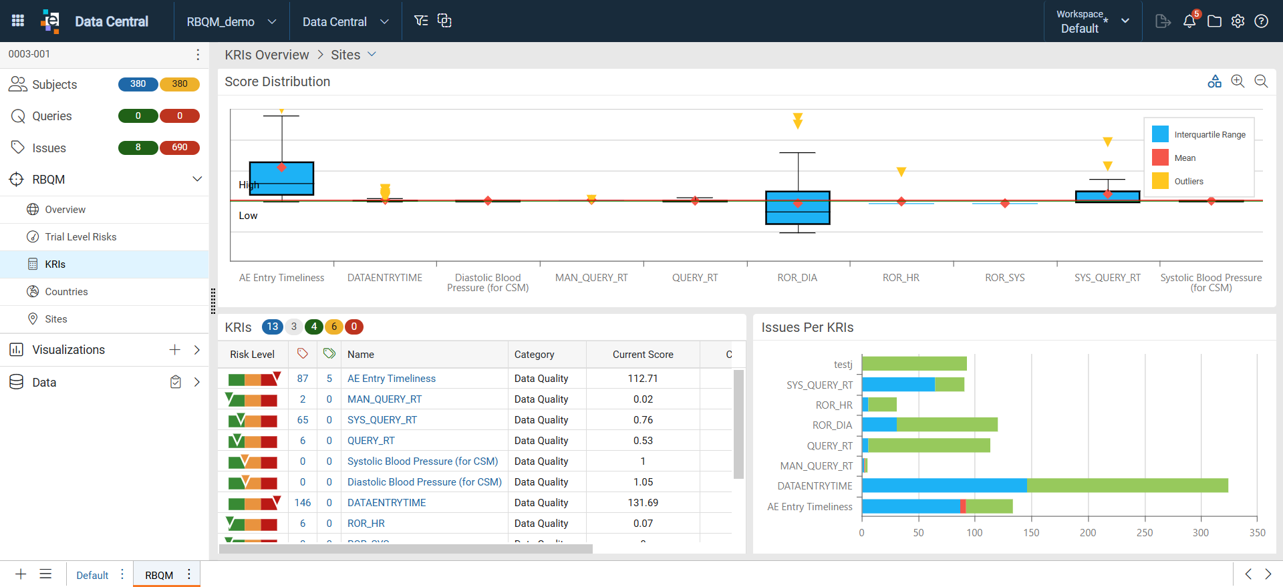
Task: Click the sign-out icon
Action: pos(1163,21)
